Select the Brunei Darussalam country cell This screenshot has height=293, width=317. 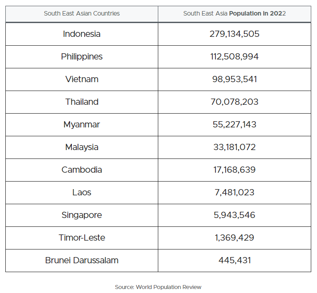coord(82,260)
